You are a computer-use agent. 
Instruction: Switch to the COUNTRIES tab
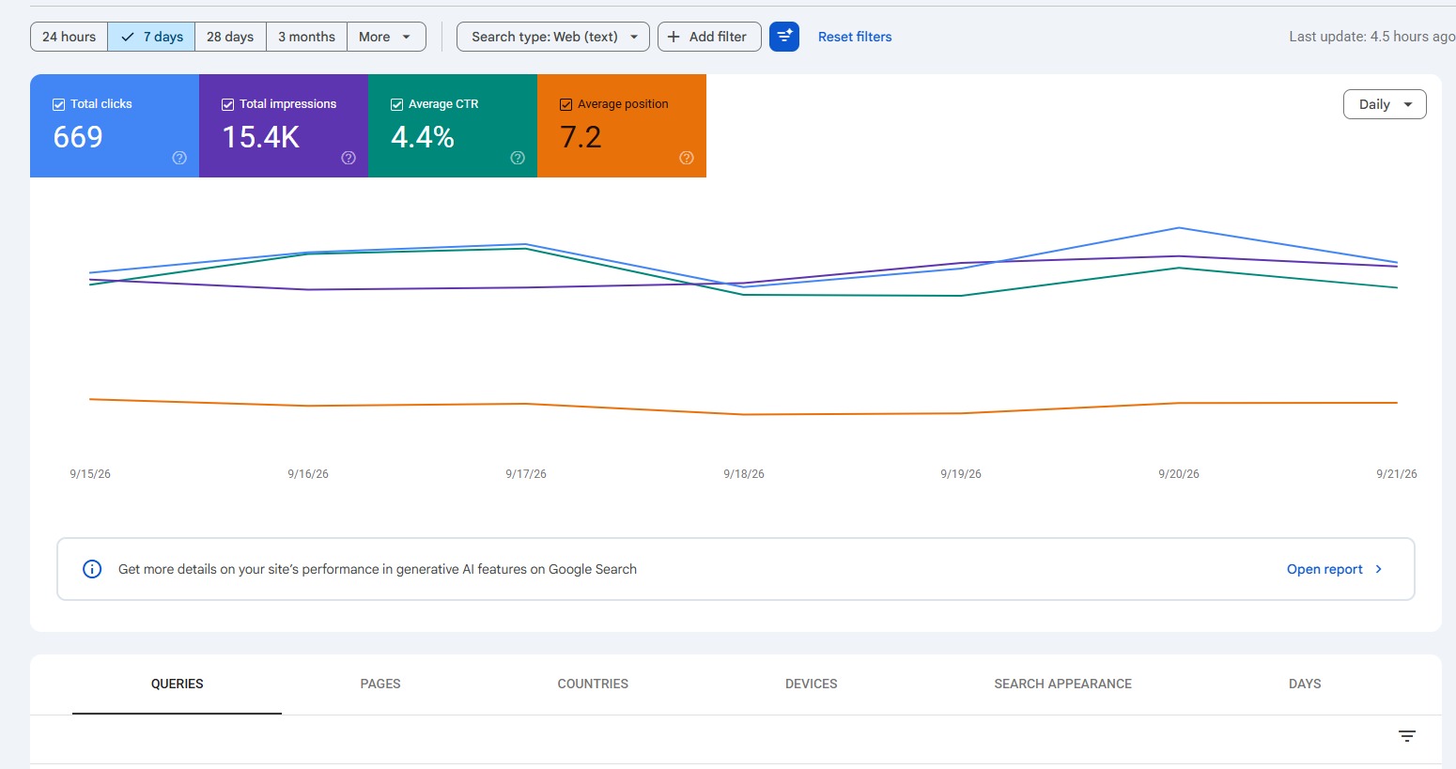593,684
